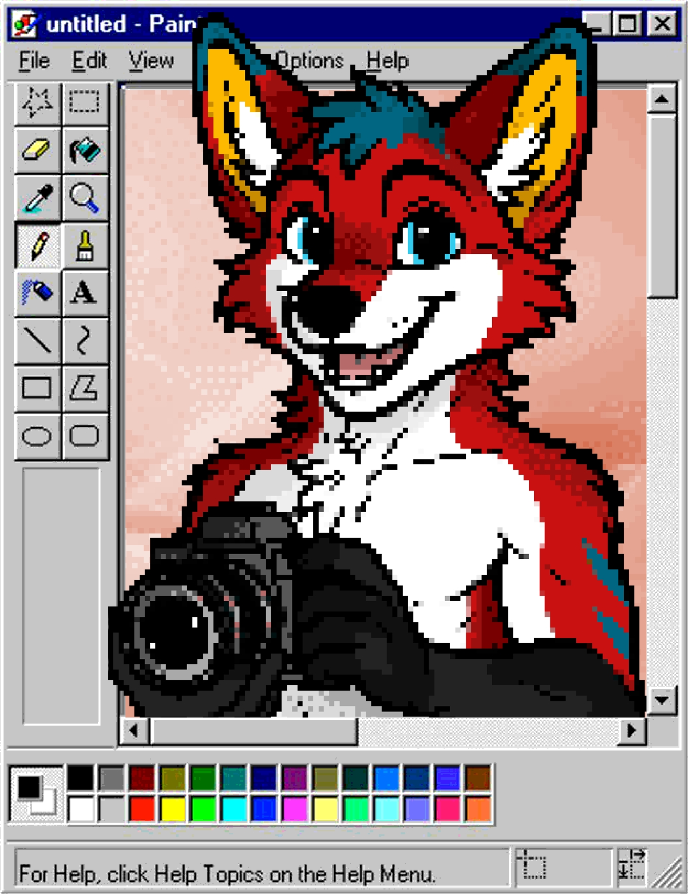
Task: Pick the bright red color swatch
Action: point(142,809)
